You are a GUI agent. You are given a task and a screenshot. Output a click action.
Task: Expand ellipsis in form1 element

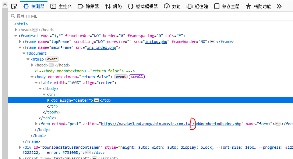[x=278, y=124]
